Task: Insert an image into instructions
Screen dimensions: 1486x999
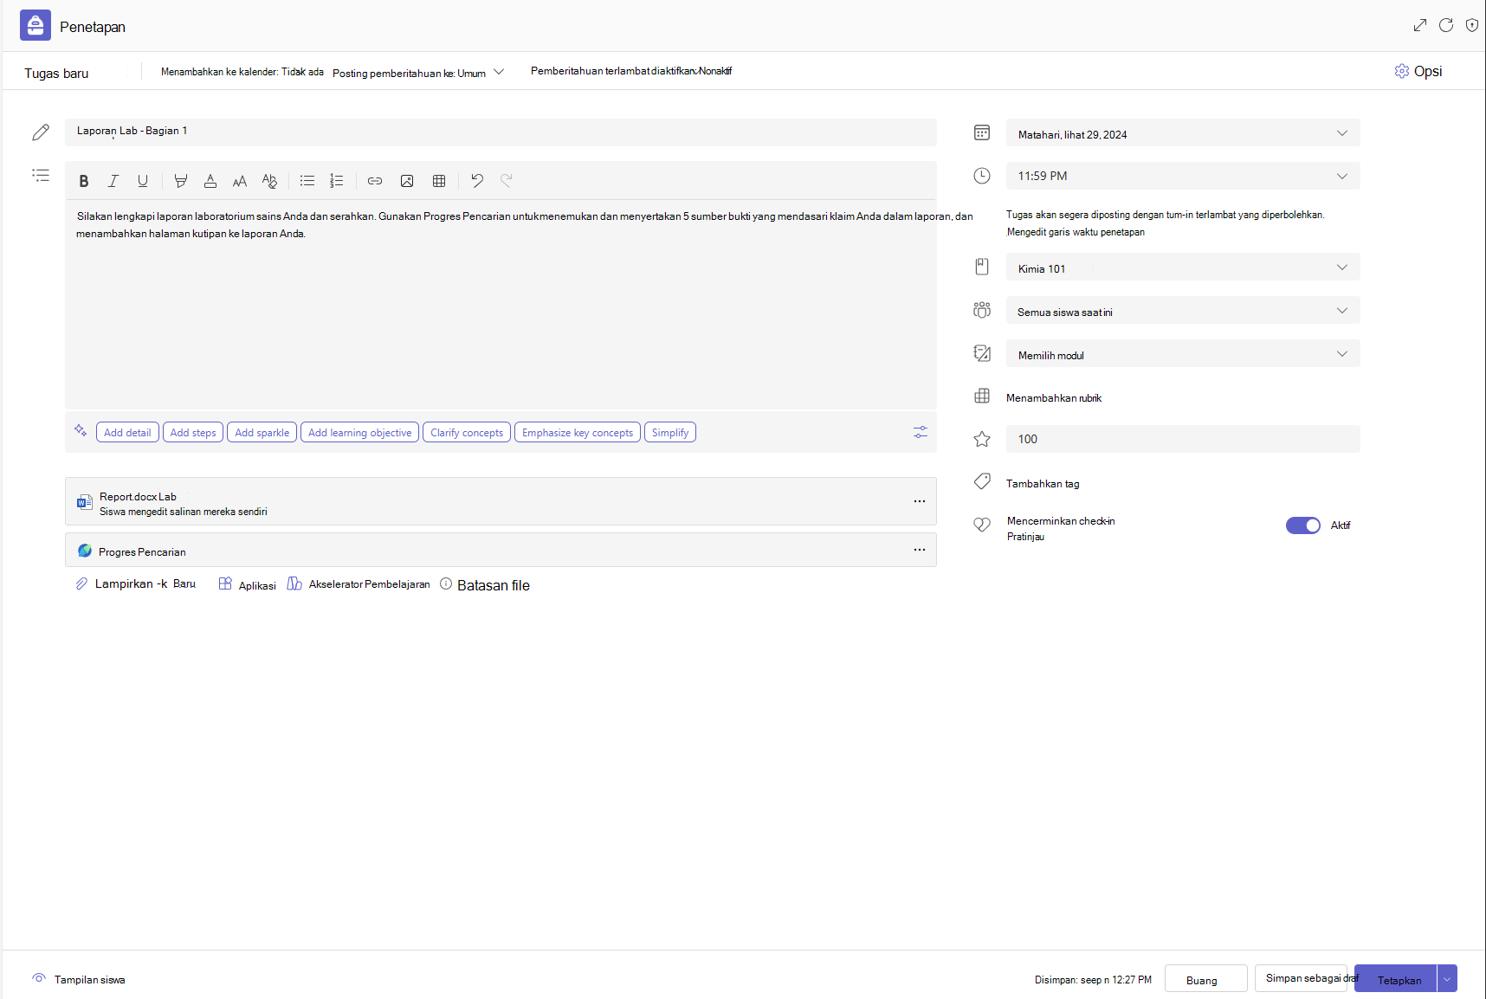Action: pyautogui.click(x=407, y=181)
